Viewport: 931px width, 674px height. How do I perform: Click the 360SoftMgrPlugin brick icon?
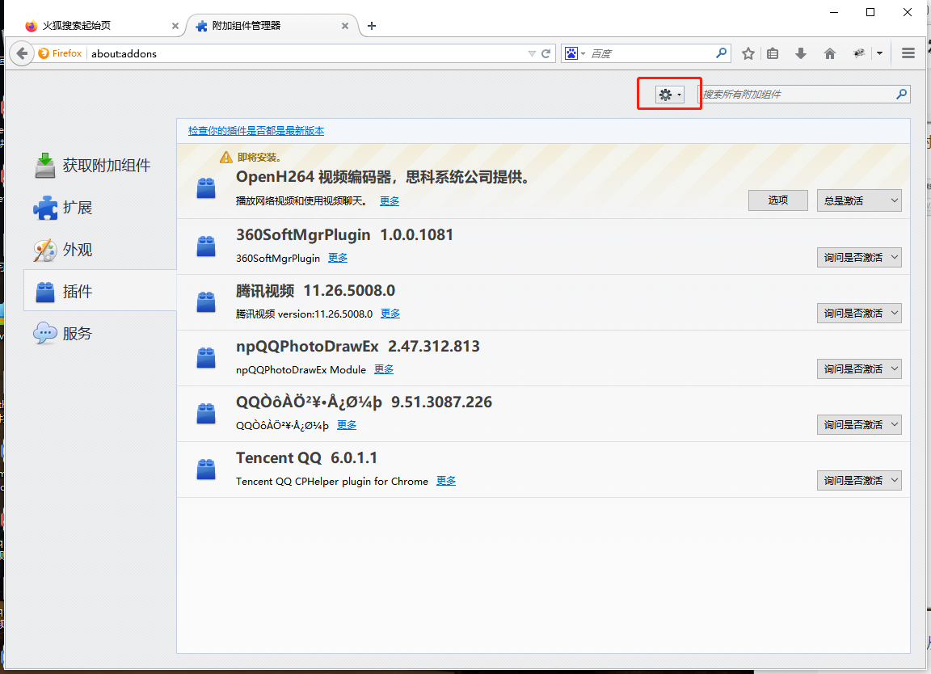[x=206, y=246]
